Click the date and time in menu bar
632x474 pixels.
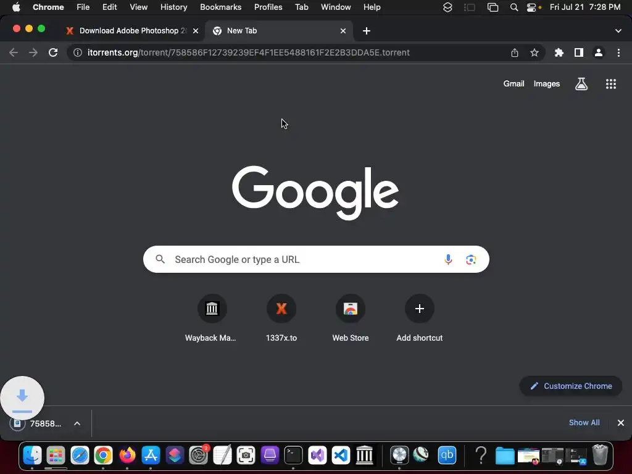(585, 7)
